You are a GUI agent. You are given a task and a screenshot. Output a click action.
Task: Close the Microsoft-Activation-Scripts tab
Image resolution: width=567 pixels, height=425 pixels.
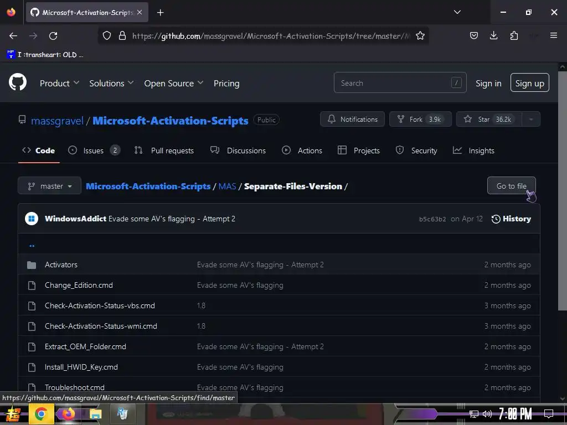[140, 12]
